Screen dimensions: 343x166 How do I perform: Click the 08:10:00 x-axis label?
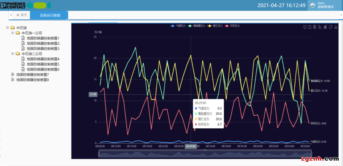point(116,146)
